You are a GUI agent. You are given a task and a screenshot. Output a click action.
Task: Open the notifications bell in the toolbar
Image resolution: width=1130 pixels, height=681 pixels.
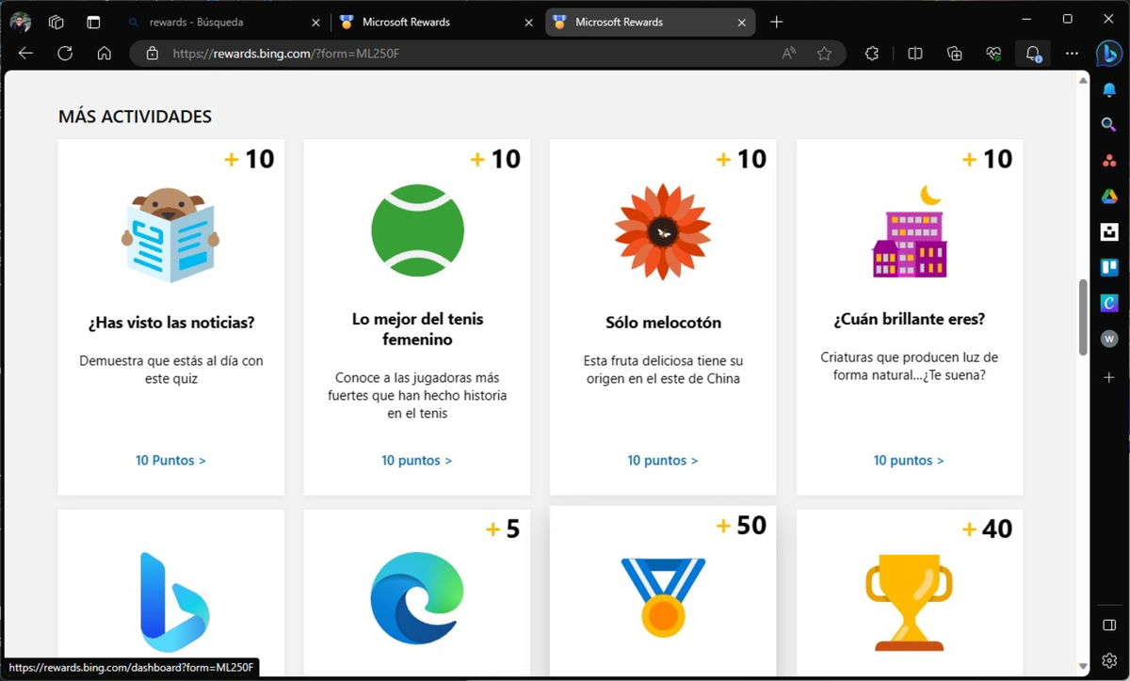pos(1032,54)
